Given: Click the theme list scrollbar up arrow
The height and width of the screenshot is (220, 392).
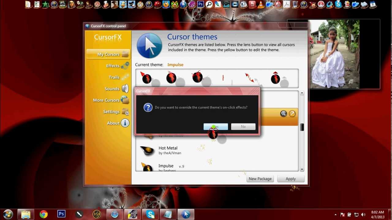Looking at the screenshot, I should point(302,93).
